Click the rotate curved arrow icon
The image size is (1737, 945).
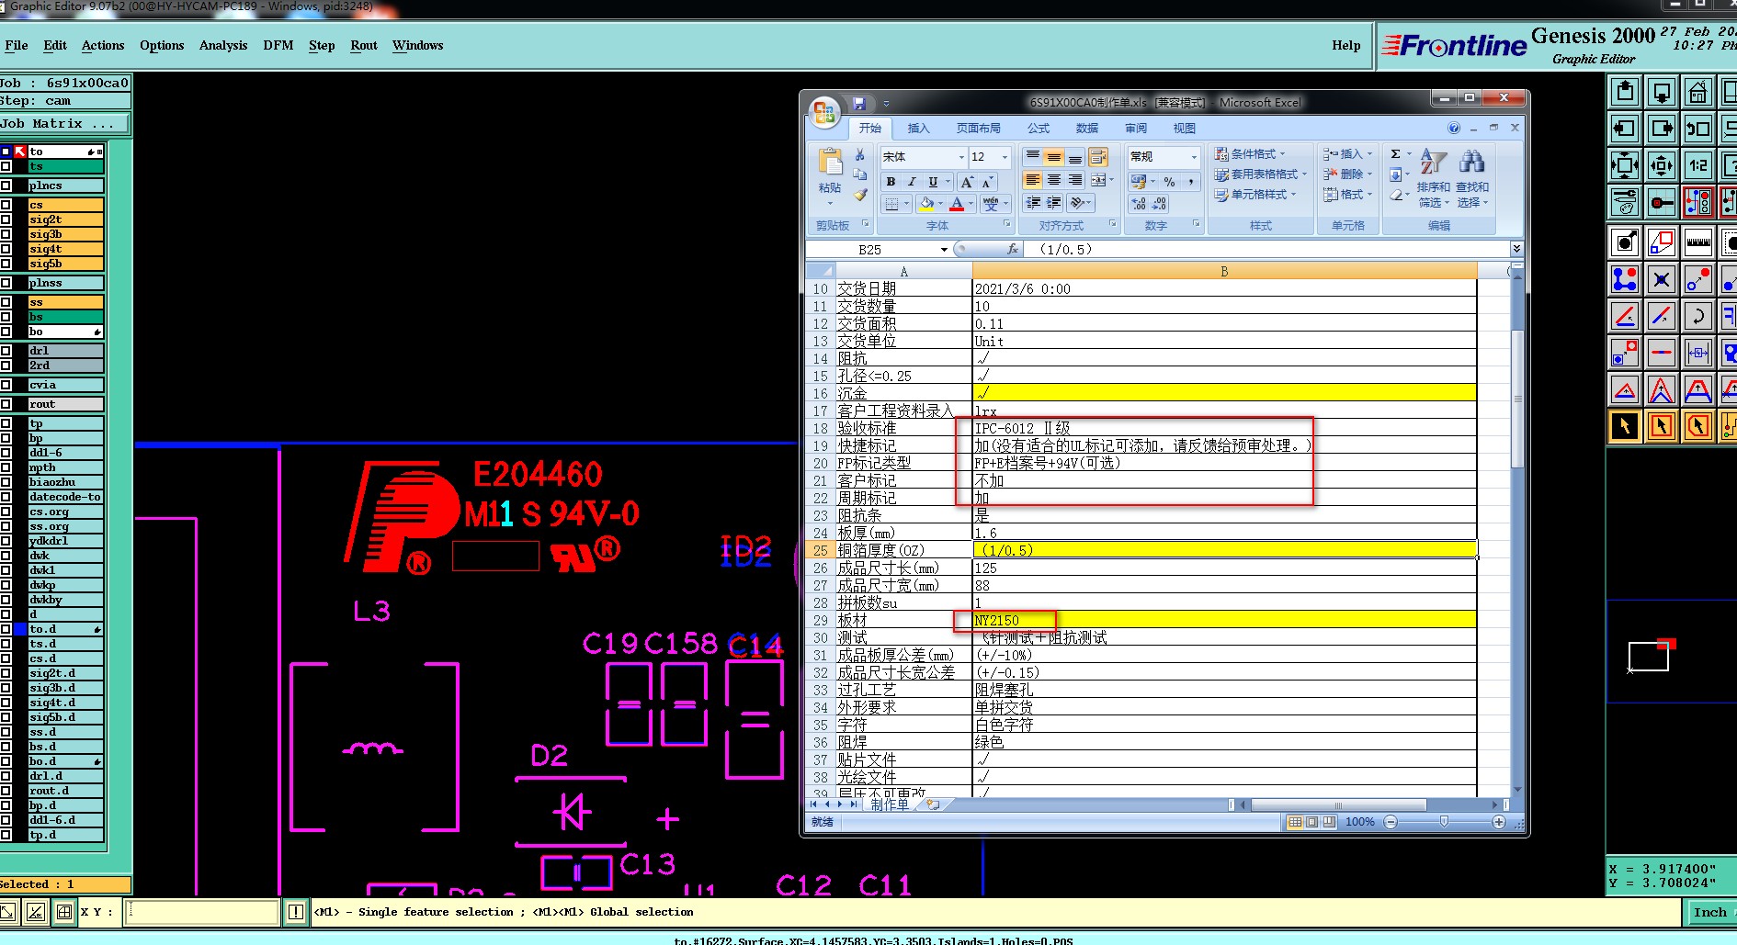[x=1697, y=316]
